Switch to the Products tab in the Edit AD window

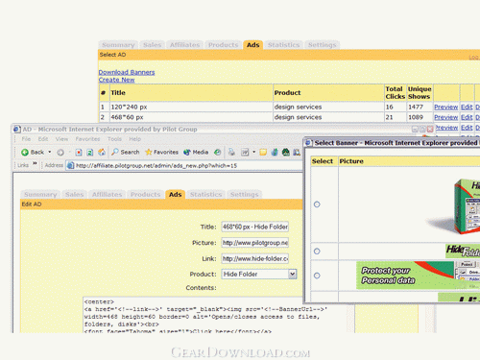coord(145,195)
